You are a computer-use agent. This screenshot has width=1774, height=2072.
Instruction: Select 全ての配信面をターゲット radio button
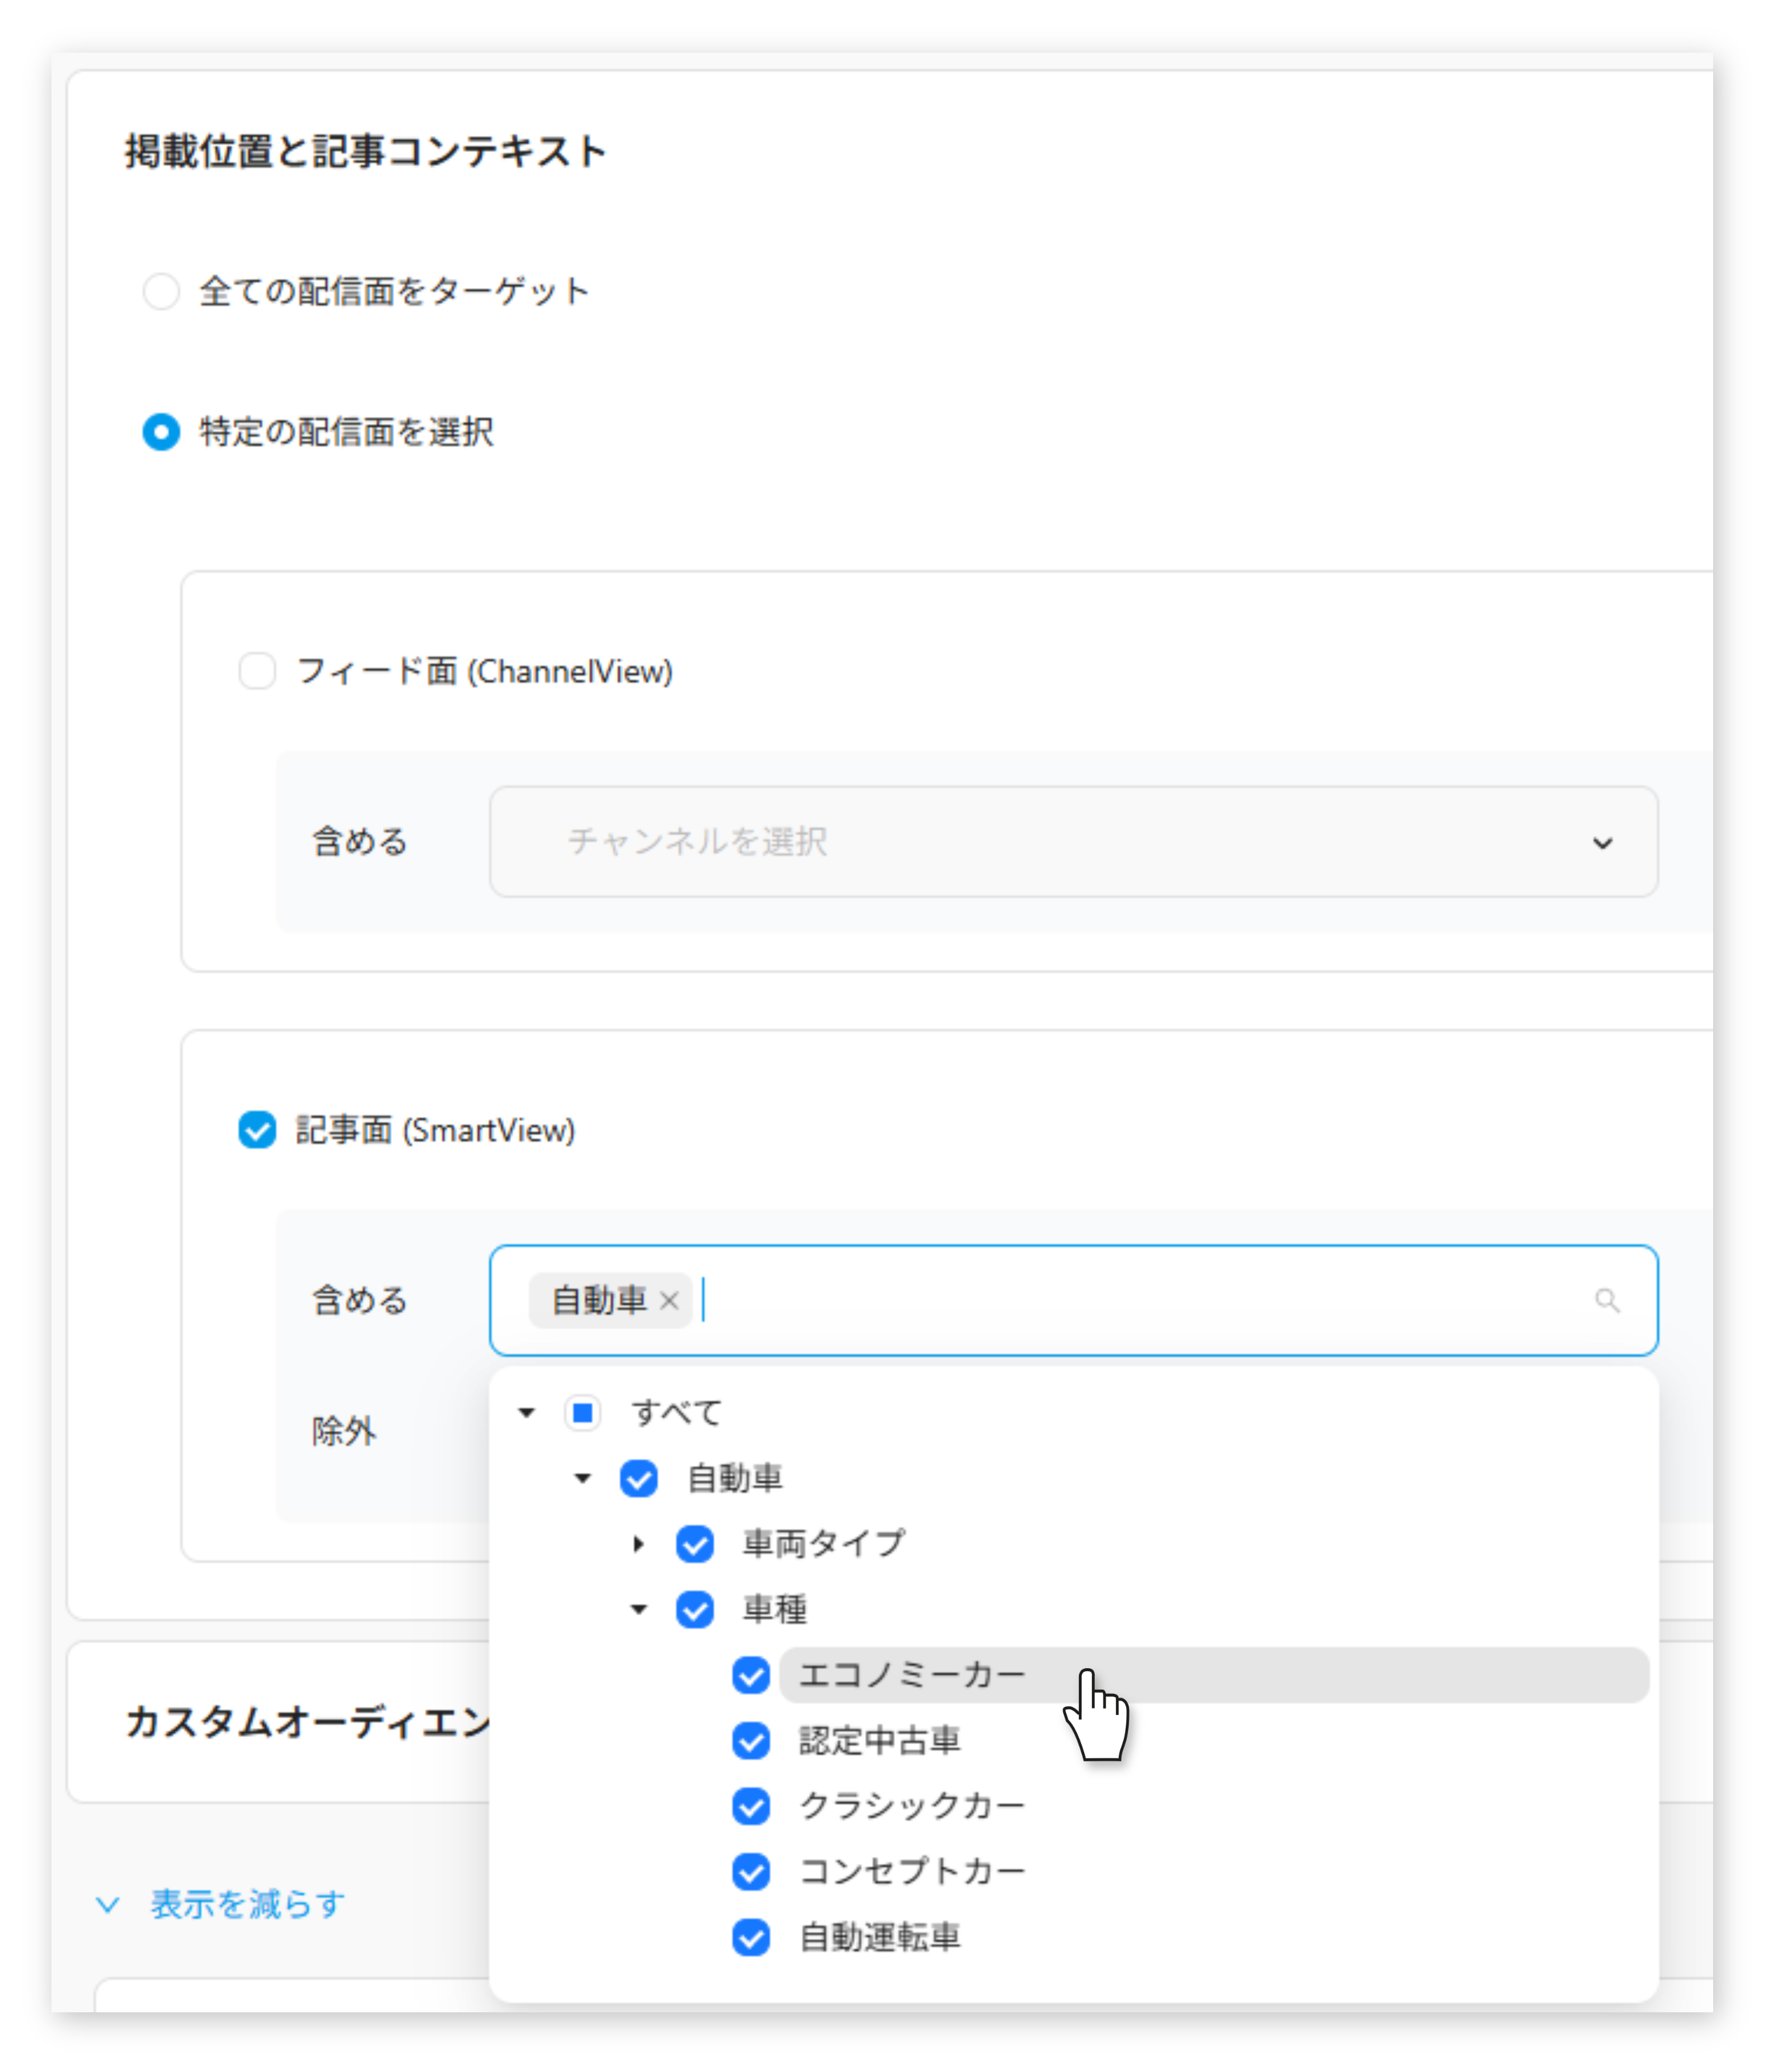(x=161, y=291)
